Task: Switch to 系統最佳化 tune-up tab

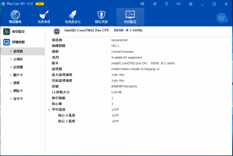Action: (x=72, y=17)
